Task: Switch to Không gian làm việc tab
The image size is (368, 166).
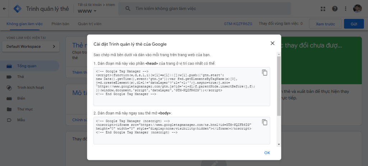Action: click(25, 24)
